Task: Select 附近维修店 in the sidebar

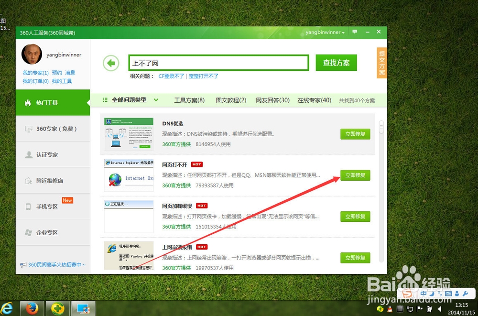Action: click(x=53, y=181)
